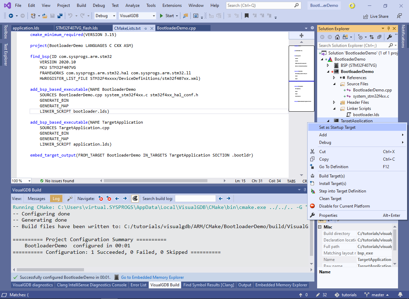Click the New Project toolbar icon
409x299 pixels.
pos(33,16)
